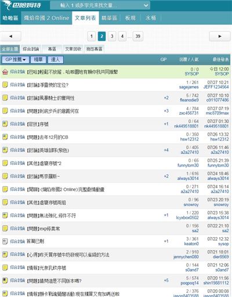Open author link keaton0
The image size is (232, 297).
pyautogui.click(x=191, y=244)
